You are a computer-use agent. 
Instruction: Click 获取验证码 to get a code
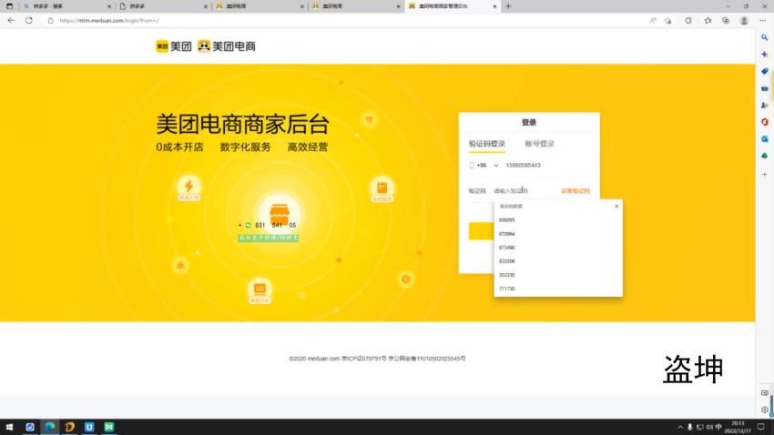tap(575, 191)
